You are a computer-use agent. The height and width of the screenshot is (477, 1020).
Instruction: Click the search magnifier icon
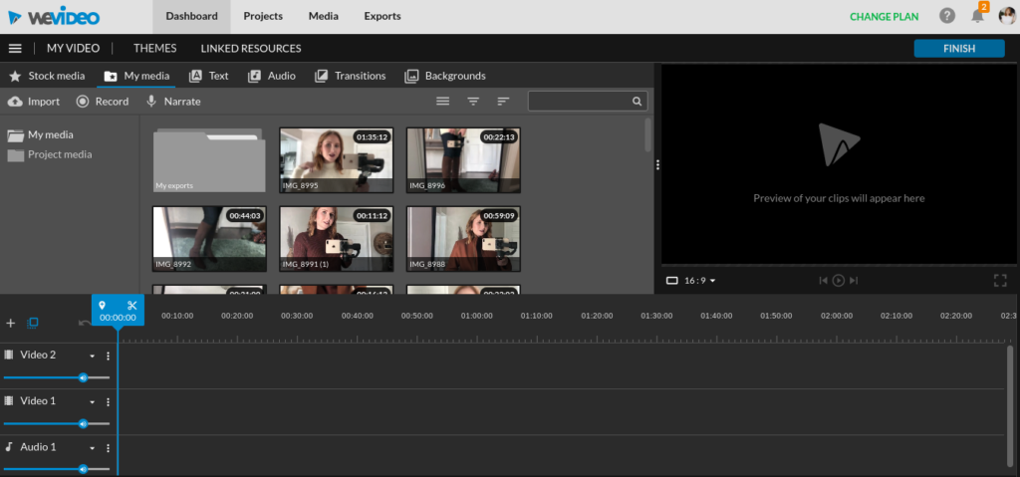tap(637, 102)
